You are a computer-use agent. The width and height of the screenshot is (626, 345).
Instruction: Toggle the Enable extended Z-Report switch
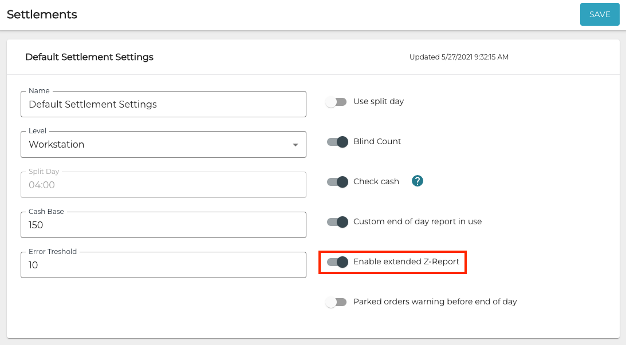coord(337,262)
